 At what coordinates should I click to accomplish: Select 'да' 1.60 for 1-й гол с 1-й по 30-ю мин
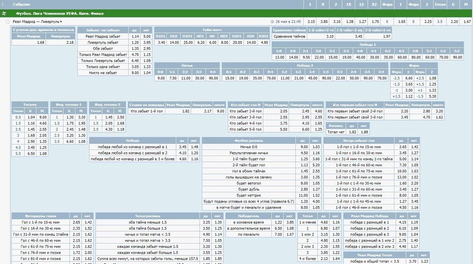pos(402,183)
